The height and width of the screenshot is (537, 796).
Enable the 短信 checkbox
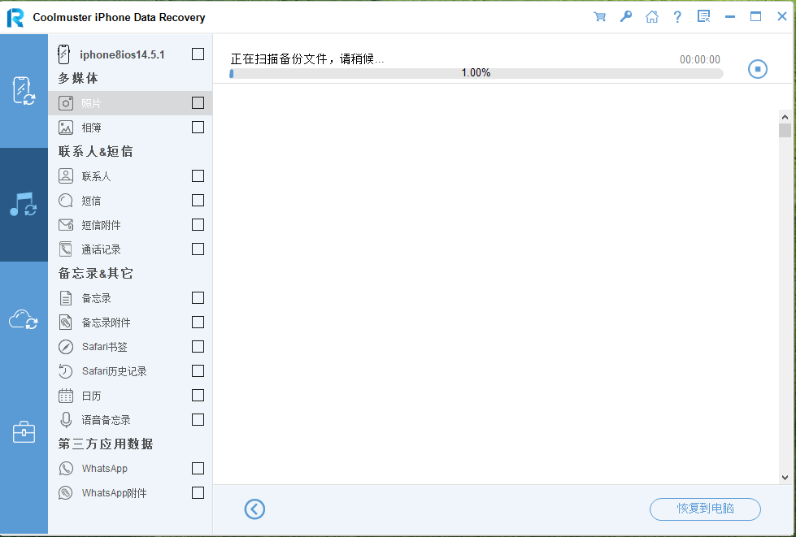click(x=198, y=201)
